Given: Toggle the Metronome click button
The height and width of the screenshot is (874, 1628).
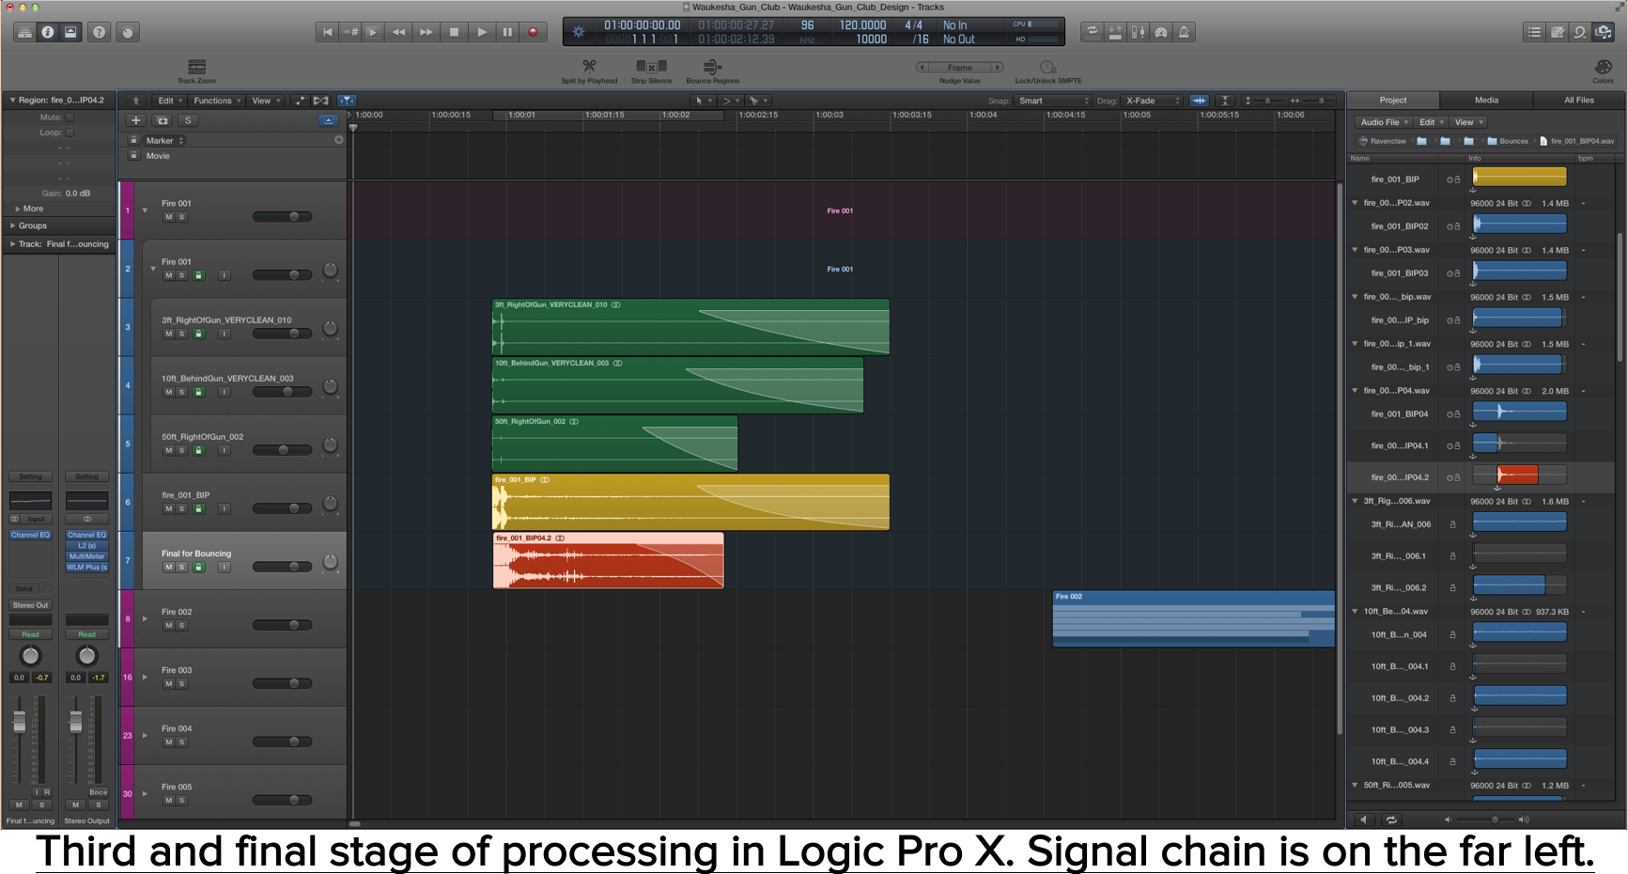Looking at the screenshot, I should [x=1184, y=32].
